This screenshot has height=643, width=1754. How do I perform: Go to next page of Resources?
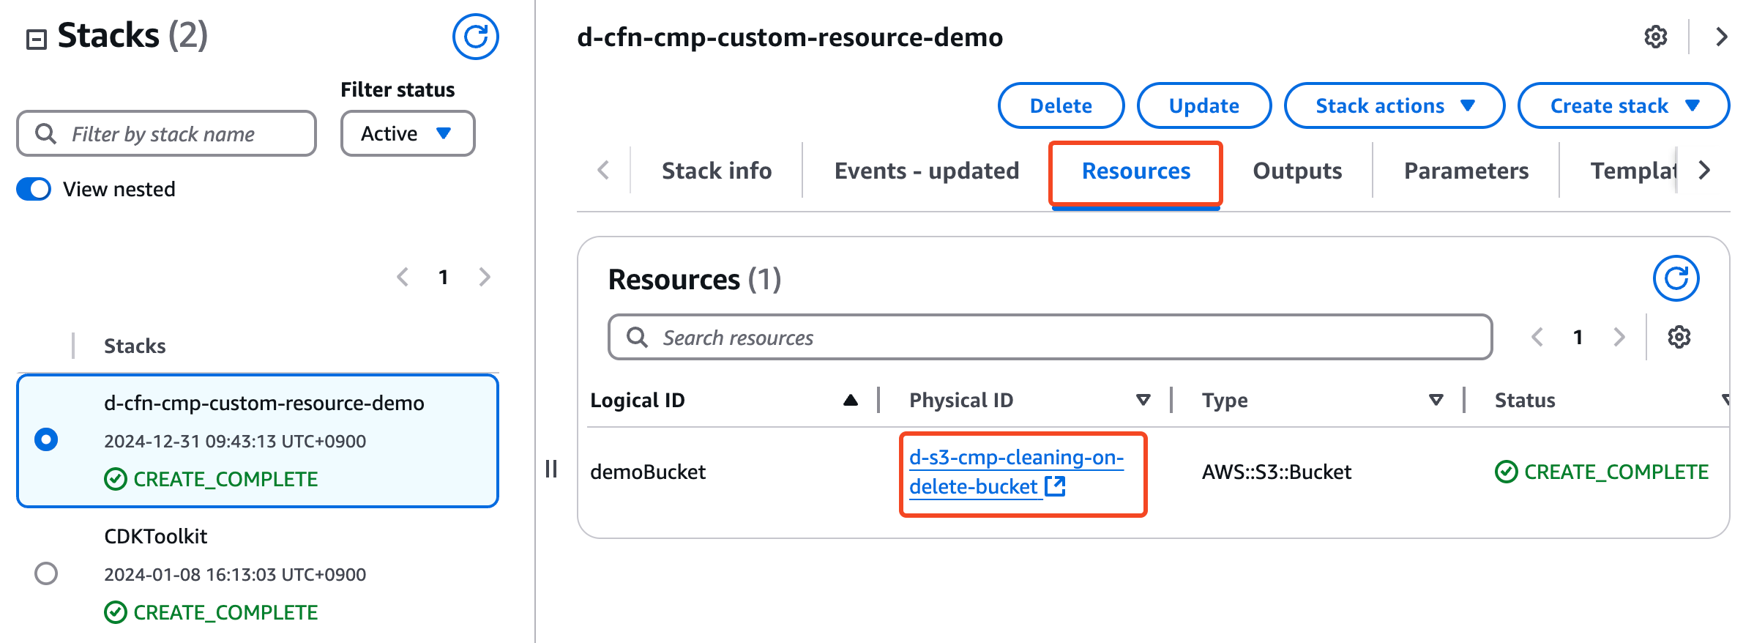pos(1619,337)
